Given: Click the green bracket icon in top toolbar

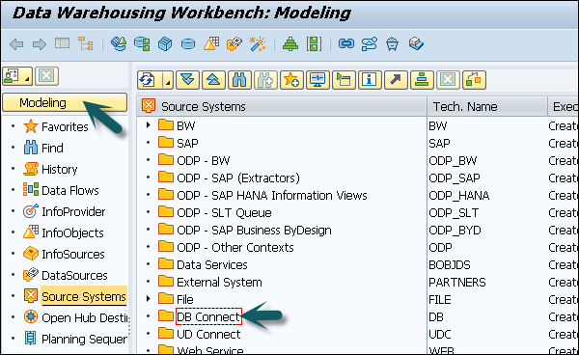Looking at the screenshot, I should point(314,44).
